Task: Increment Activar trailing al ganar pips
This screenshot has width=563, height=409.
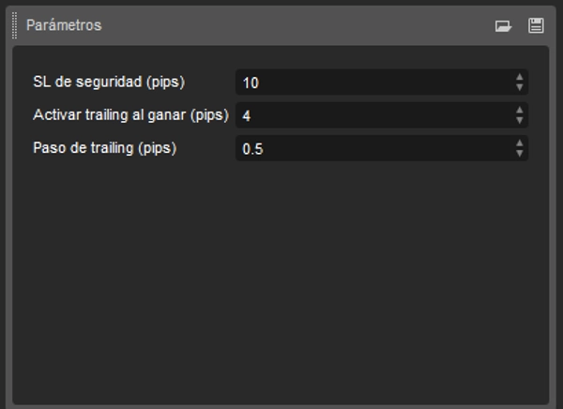Action: (520, 110)
